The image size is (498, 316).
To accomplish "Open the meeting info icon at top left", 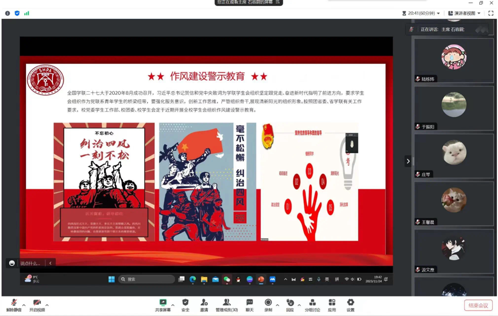I will point(8,13).
